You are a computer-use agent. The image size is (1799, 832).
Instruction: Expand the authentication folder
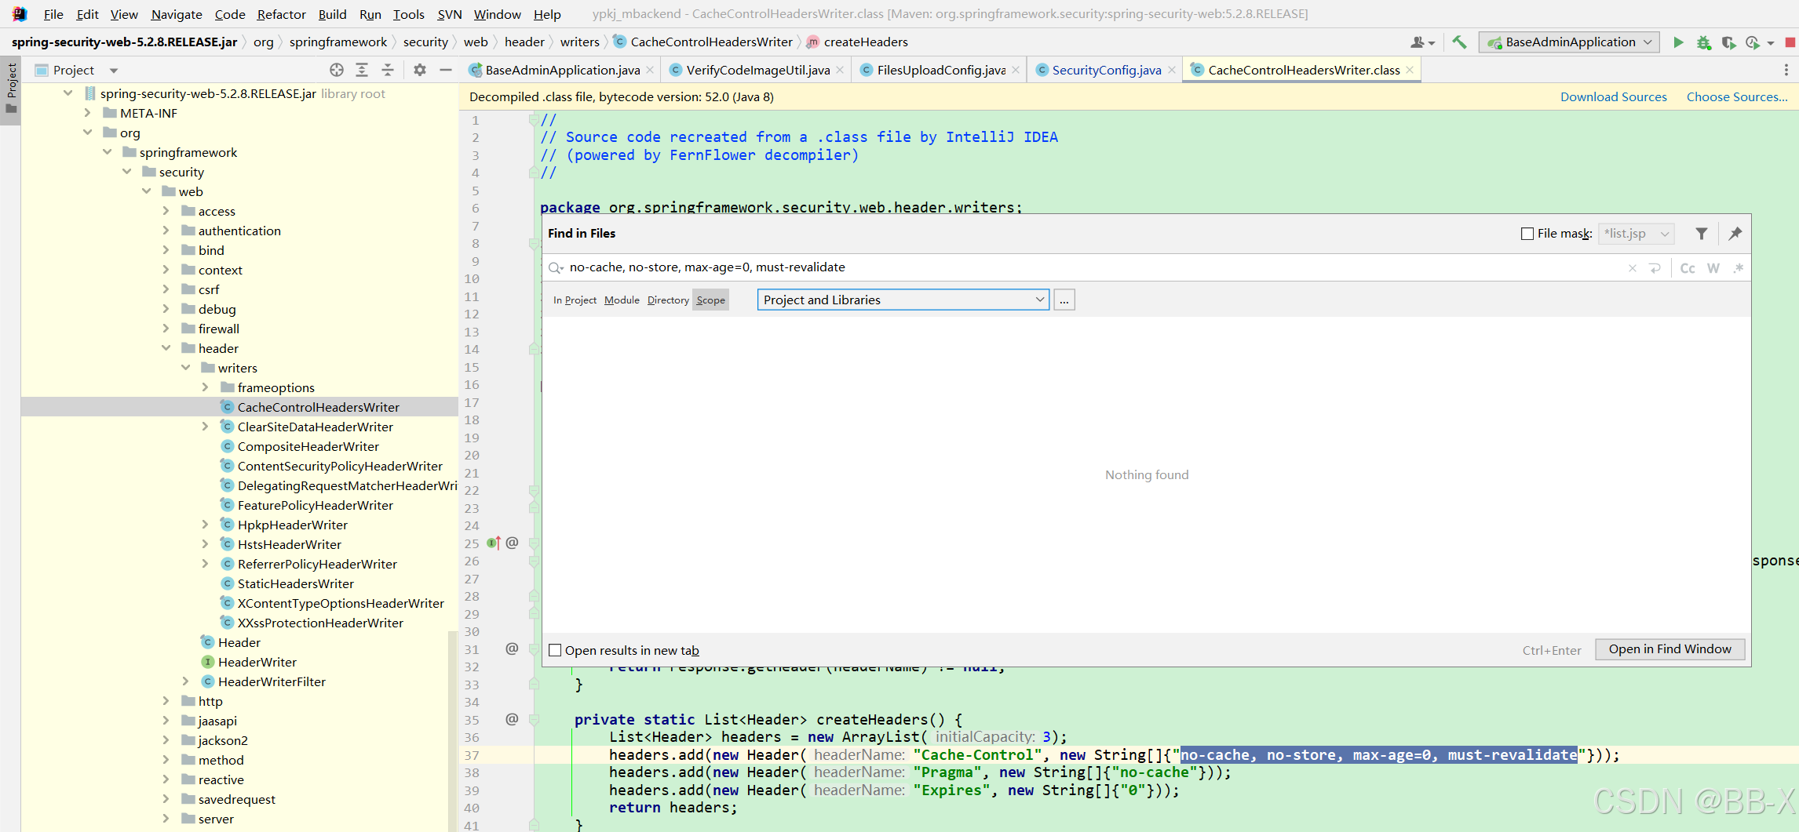166,231
